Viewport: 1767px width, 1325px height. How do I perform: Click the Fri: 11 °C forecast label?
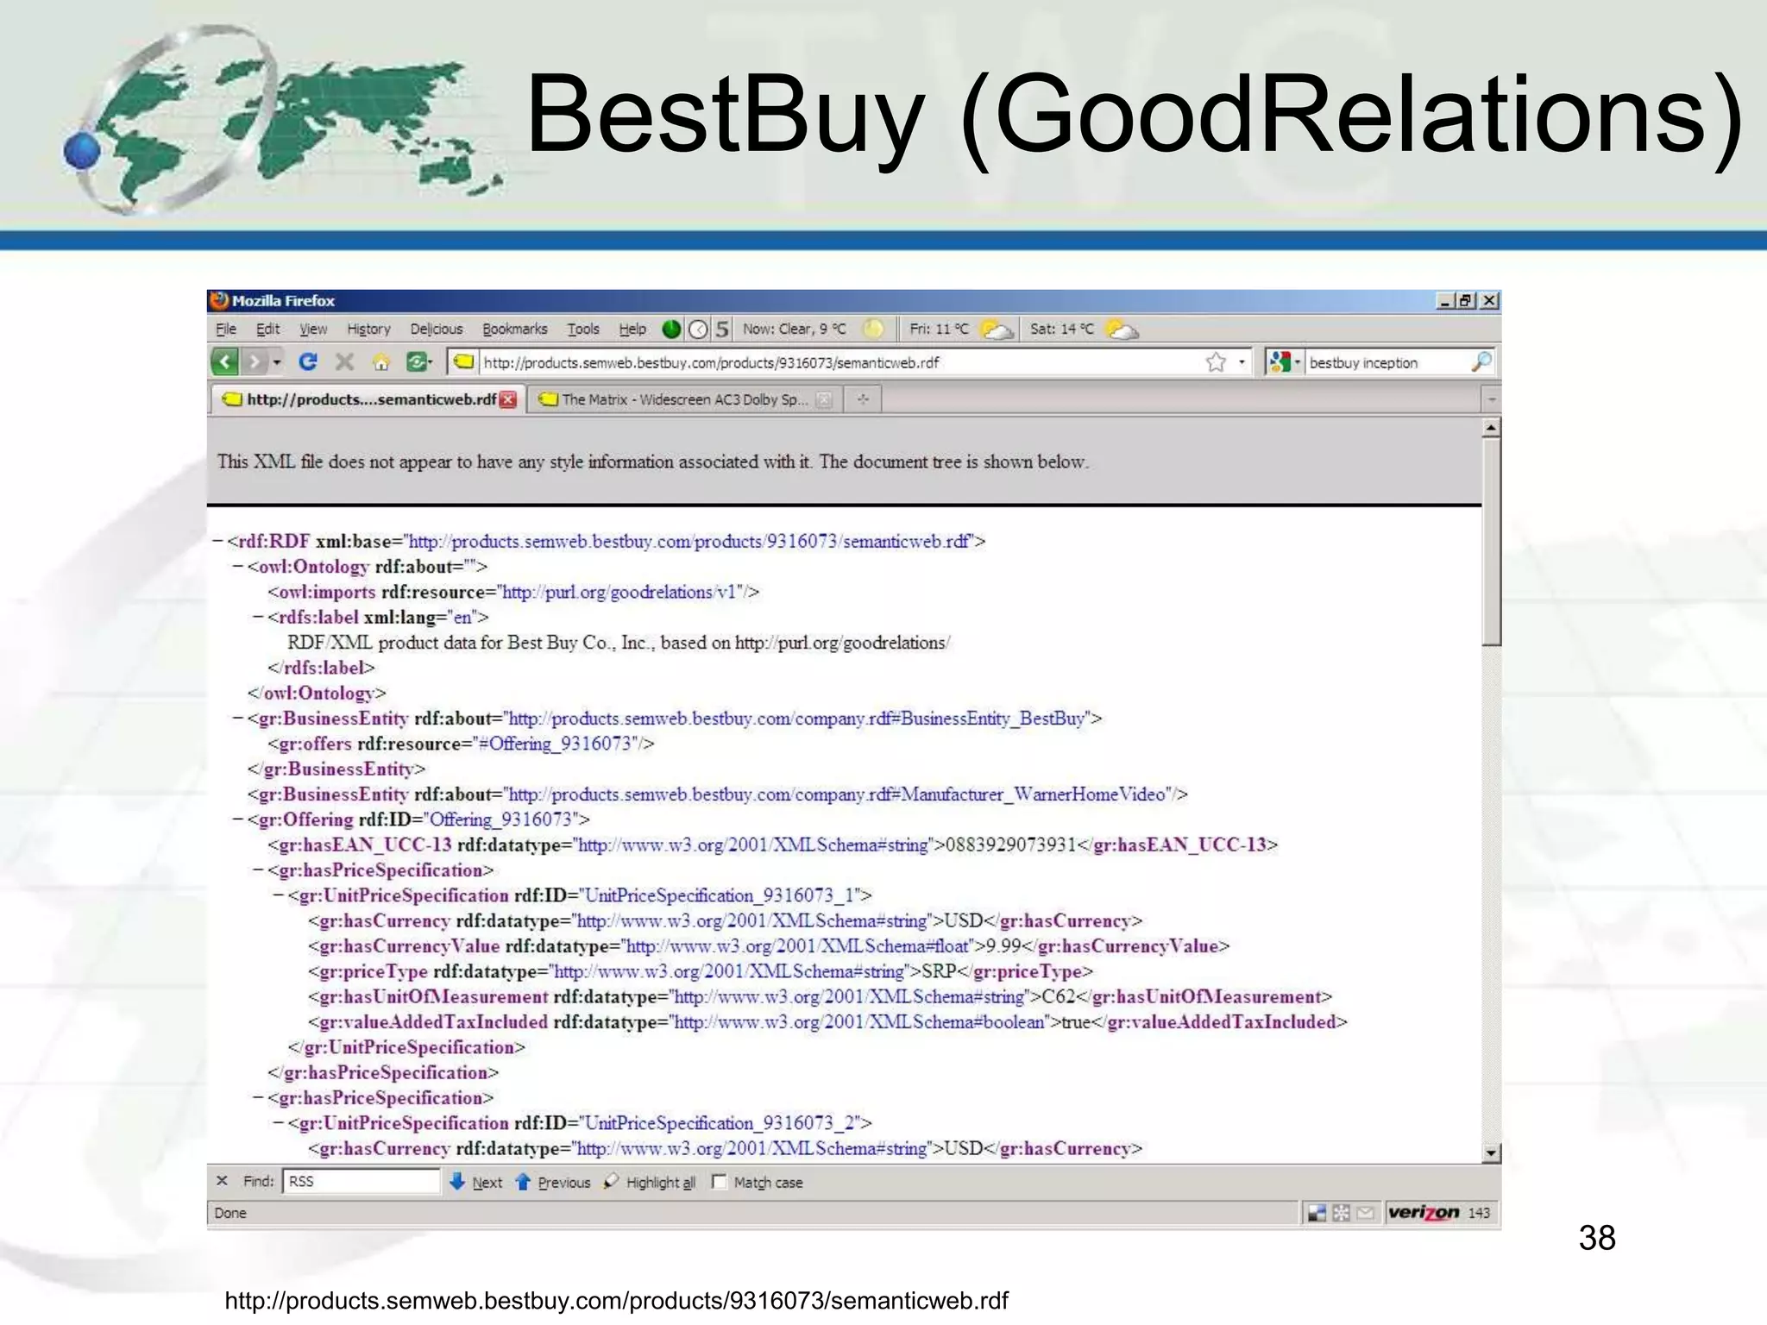(939, 329)
